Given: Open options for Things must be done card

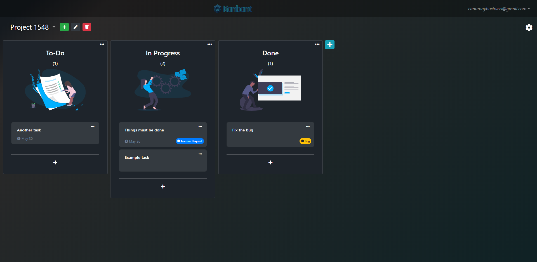Looking at the screenshot, I should click(x=200, y=127).
